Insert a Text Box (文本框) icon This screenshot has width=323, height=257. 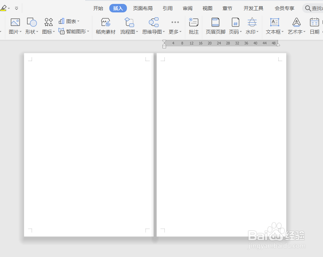point(275,22)
